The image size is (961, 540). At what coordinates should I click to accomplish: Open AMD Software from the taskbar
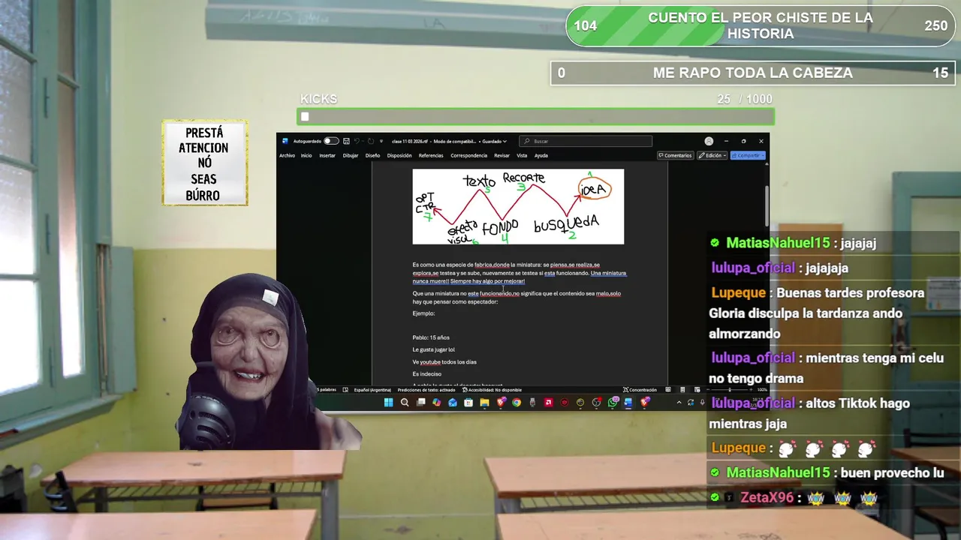(x=548, y=403)
